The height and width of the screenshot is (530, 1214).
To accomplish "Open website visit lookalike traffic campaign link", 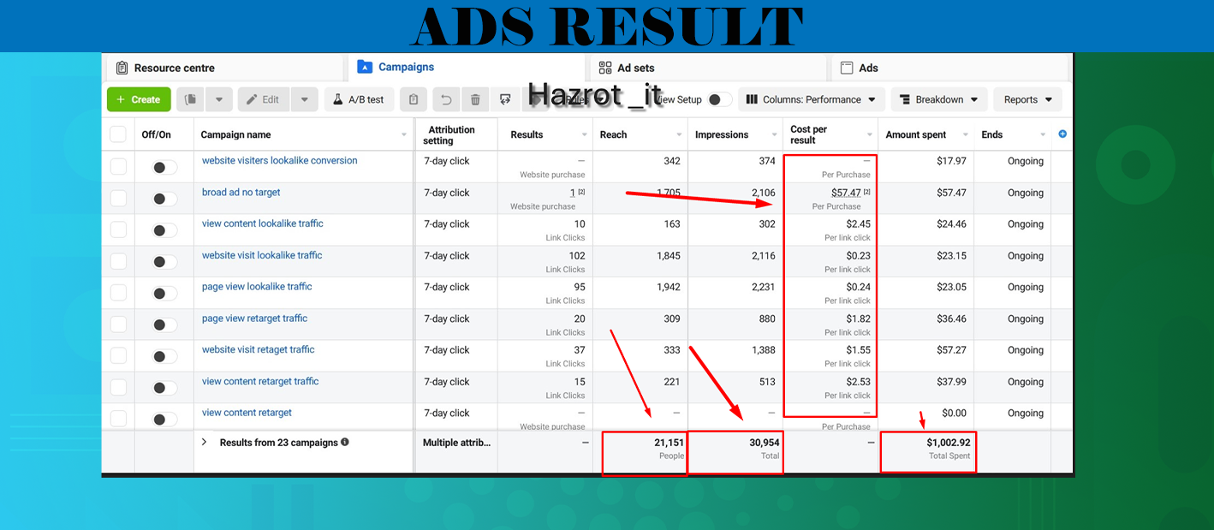I will pyautogui.click(x=262, y=255).
